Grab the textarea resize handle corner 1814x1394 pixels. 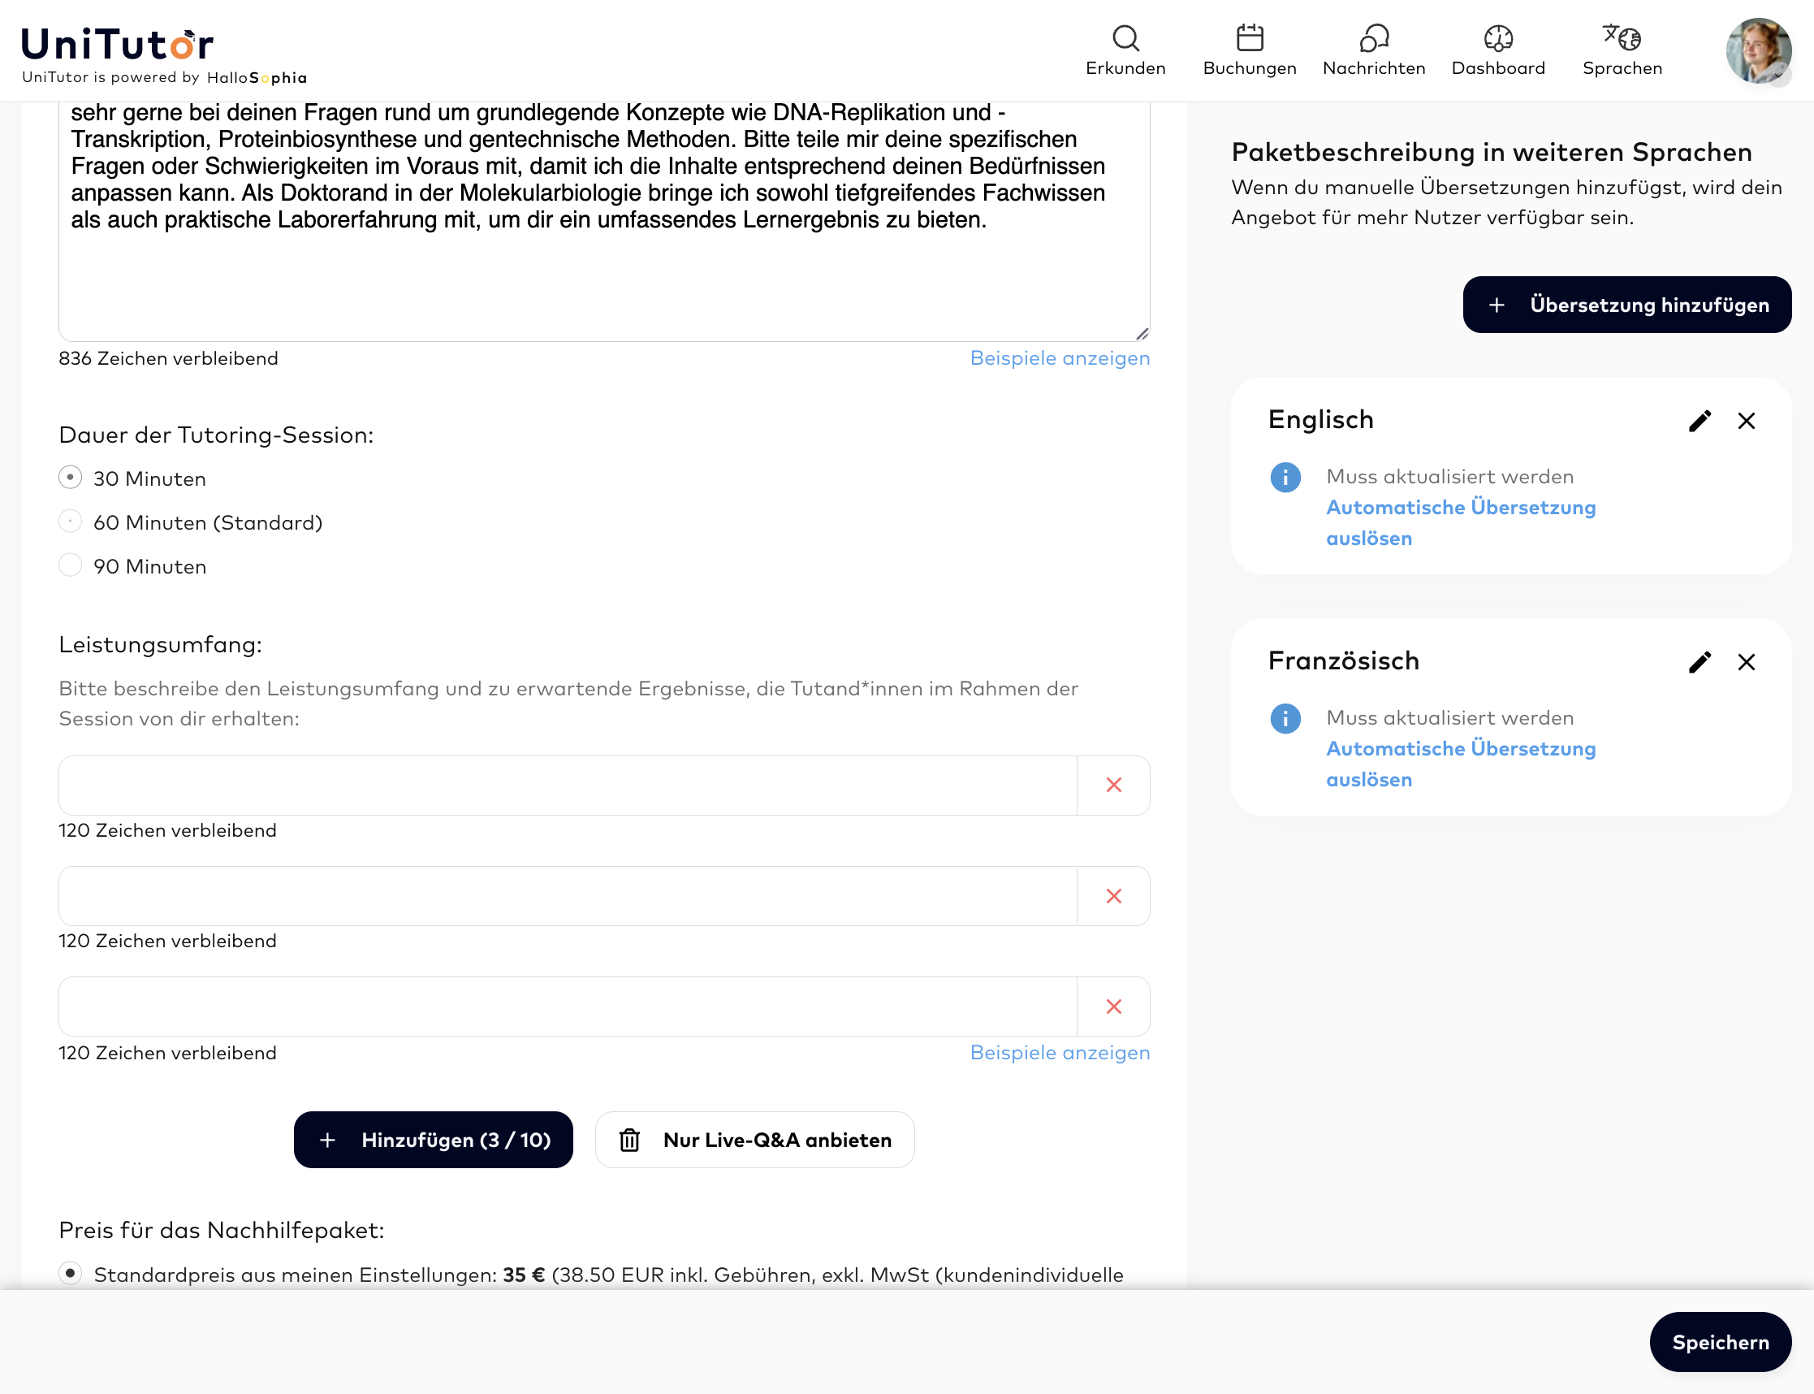pos(1142,334)
